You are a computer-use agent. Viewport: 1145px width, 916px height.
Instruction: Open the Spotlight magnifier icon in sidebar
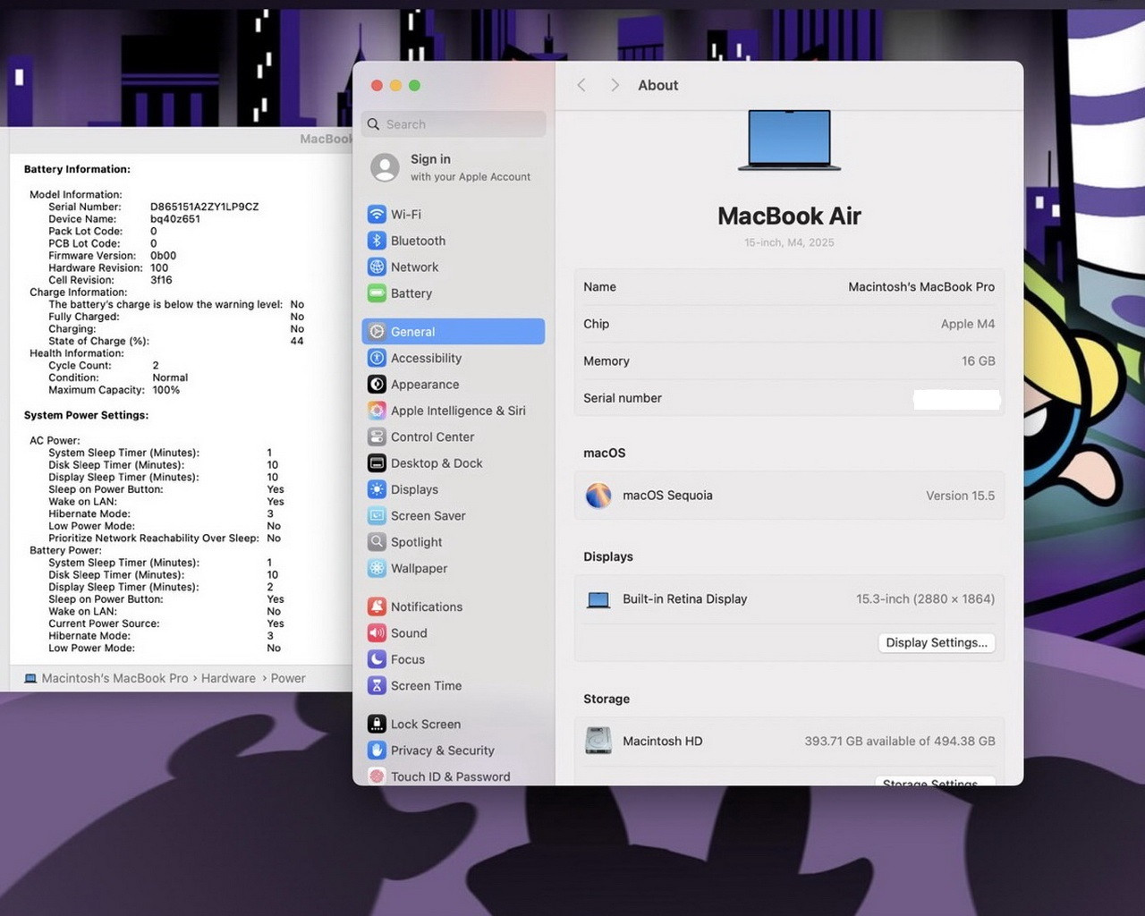click(377, 542)
